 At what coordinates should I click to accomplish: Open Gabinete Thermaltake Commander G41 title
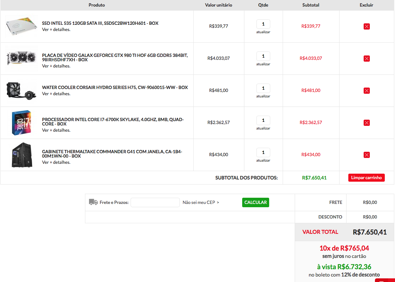pos(112,154)
